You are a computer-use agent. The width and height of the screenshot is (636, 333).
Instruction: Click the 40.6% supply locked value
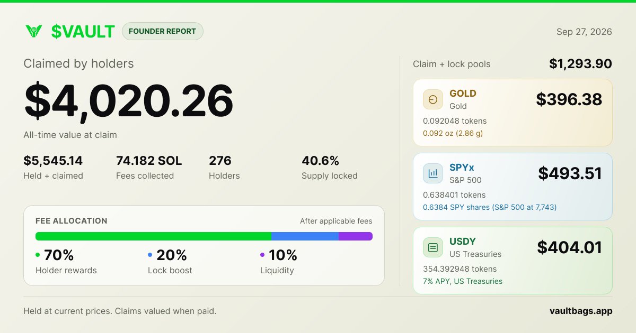[x=320, y=161]
